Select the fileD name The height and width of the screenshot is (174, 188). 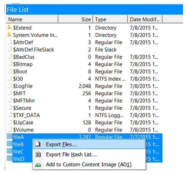click(19, 159)
